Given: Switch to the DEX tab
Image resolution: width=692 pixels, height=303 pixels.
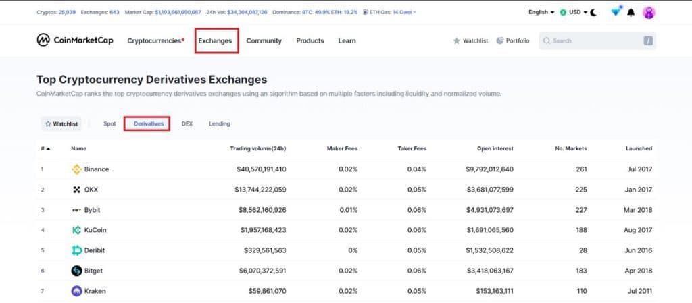Looking at the screenshot, I should click(x=187, y=123).
